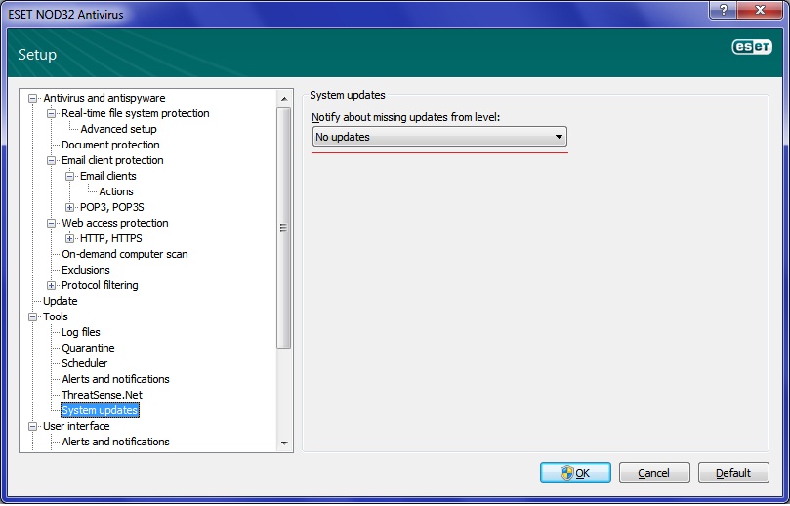Viewport: 790px width, 506px height.
Task: Collapse the Antivirus and antispyware node
Action: 33,99
